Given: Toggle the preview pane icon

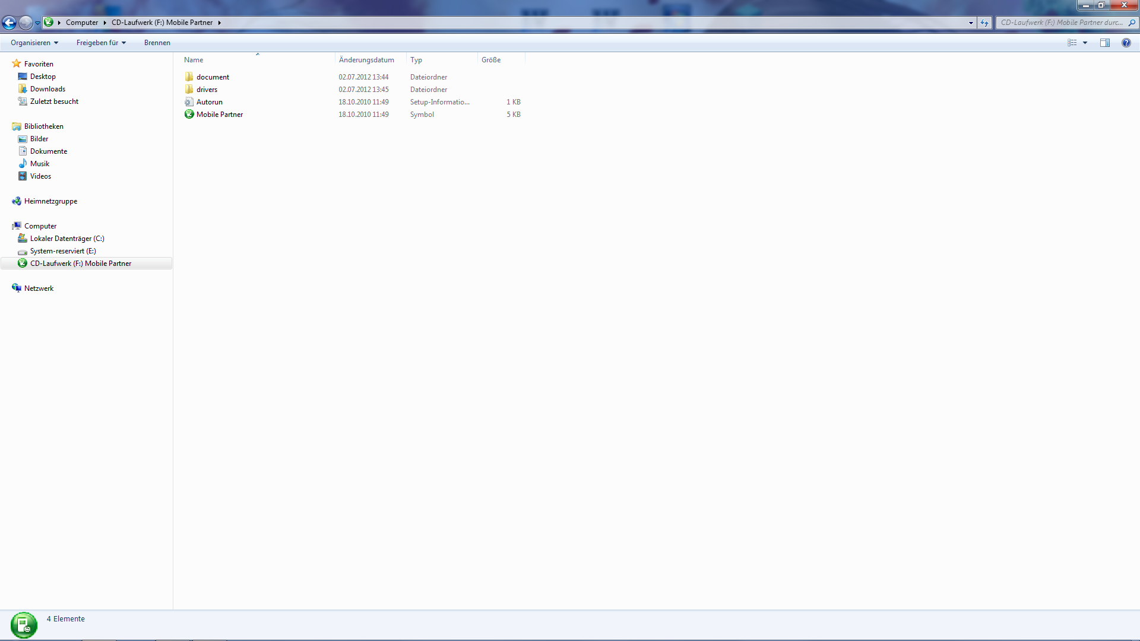Looking at the screenshot, I should pyautogui.click(x=1104, y=43).
